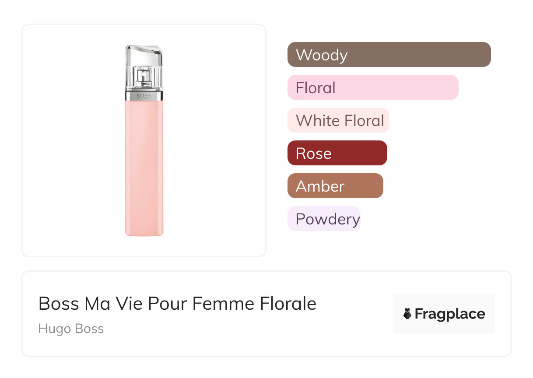Image resolution: width=533 pixels, height=378 pixels.
Task: Click the lavender Powdery accord bar
Action: (324, 219)
